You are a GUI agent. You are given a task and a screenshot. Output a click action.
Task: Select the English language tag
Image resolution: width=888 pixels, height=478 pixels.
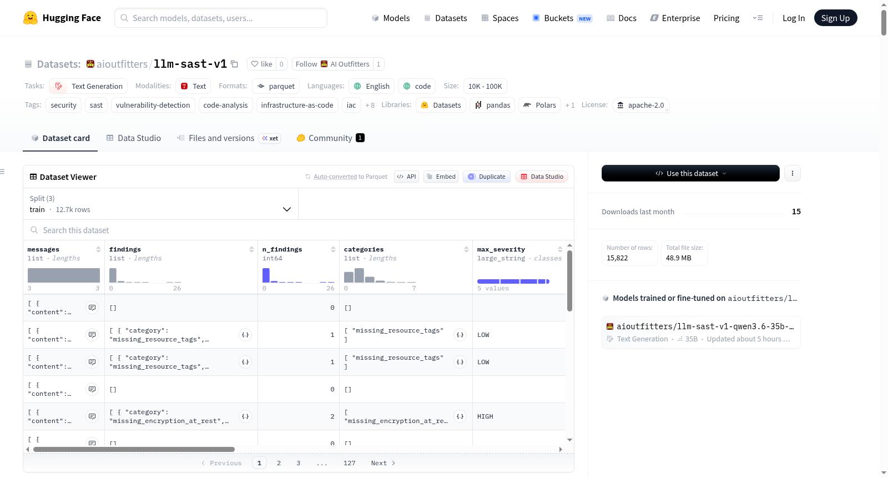372,86
